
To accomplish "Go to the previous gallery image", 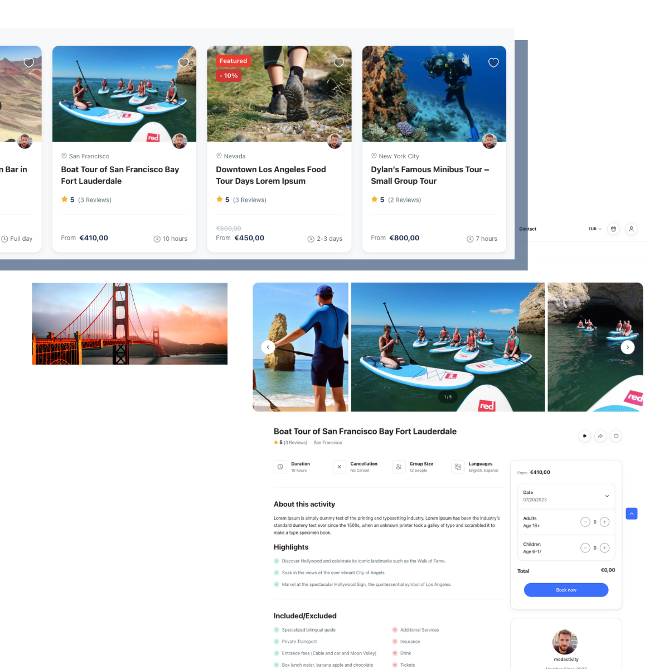I will tap(268, 347).
